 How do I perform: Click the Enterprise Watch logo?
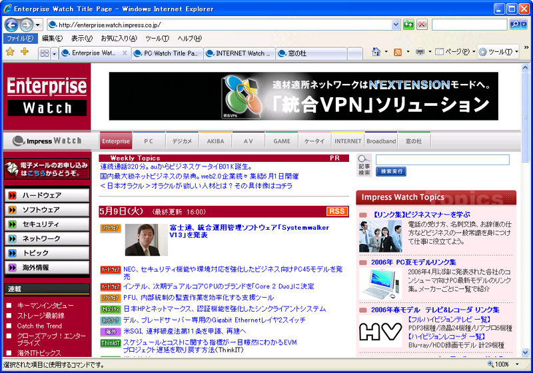[47, 96]
